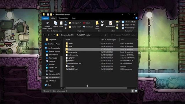Switch to details view icon in the status bar

pyautogui.click(x=132, y=91)
